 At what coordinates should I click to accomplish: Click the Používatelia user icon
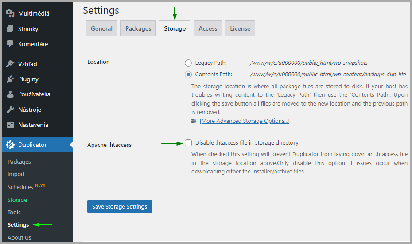tap(10, 94)
